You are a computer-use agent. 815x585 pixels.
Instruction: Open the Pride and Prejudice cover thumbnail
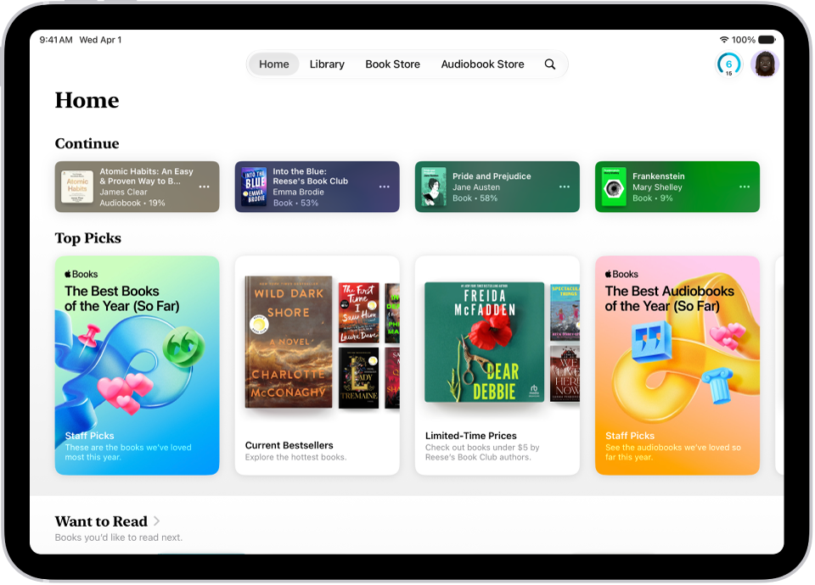coord(434,187)
